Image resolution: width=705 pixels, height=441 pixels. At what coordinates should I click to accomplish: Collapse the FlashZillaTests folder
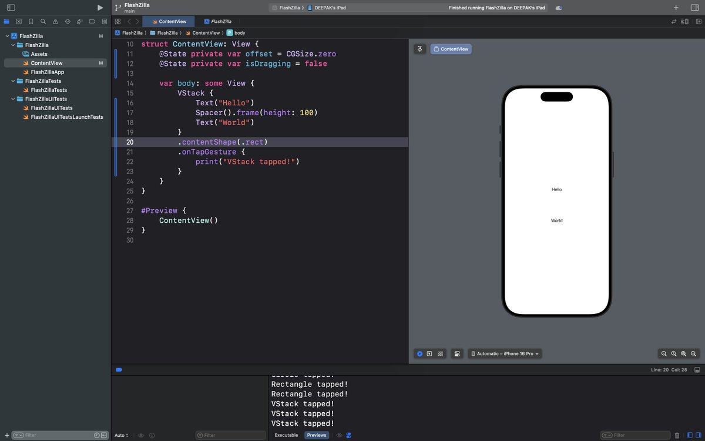click(x=13, y=81)
